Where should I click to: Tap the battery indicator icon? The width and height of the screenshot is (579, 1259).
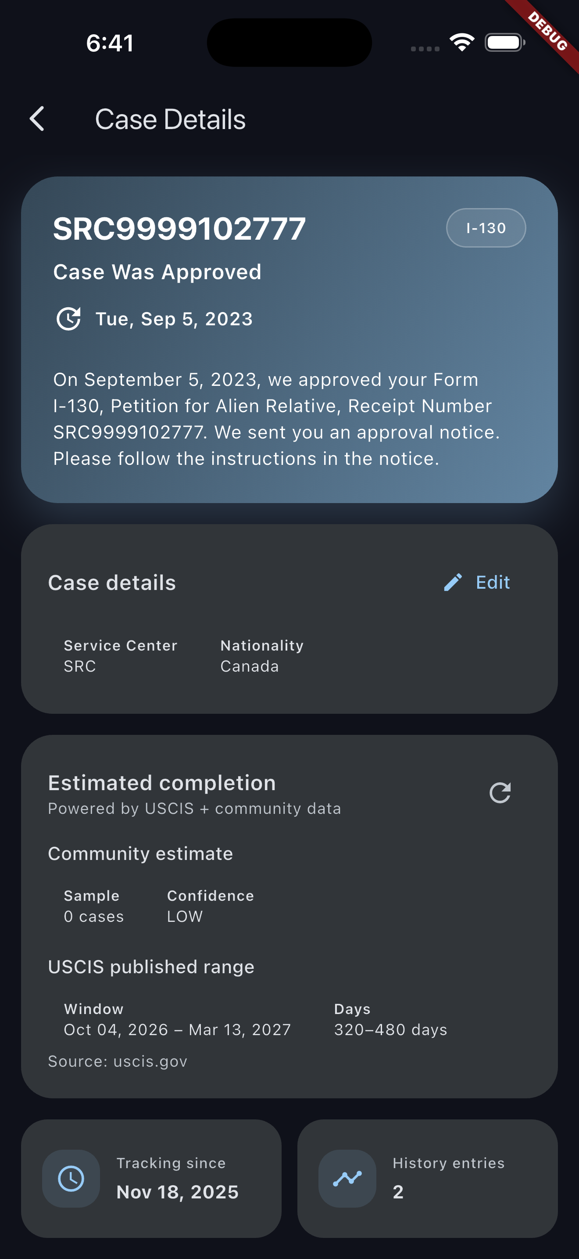click(504, 43)
